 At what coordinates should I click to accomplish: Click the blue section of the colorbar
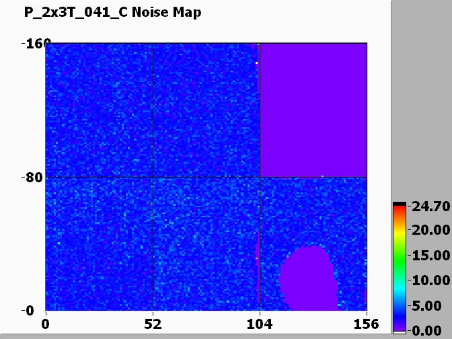point(400,308)
